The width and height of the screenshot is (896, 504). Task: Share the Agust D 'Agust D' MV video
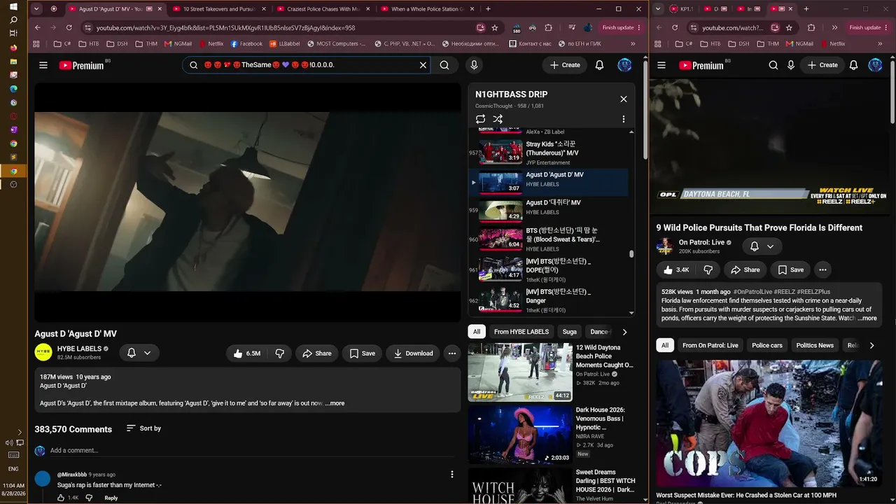tap(316, 353)
